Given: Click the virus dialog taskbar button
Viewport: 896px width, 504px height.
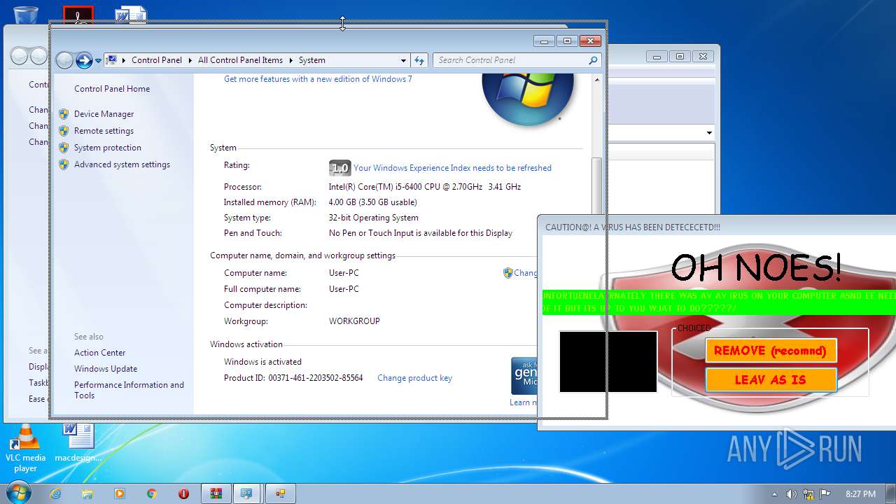Looking at the screenshot, I should click(281, 493).
